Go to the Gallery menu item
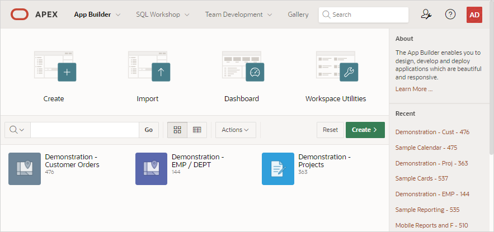 click(x=298, y=15)
